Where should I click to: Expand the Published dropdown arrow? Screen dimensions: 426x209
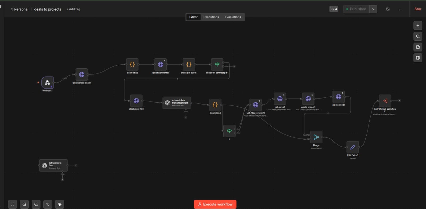pos(373,9)
